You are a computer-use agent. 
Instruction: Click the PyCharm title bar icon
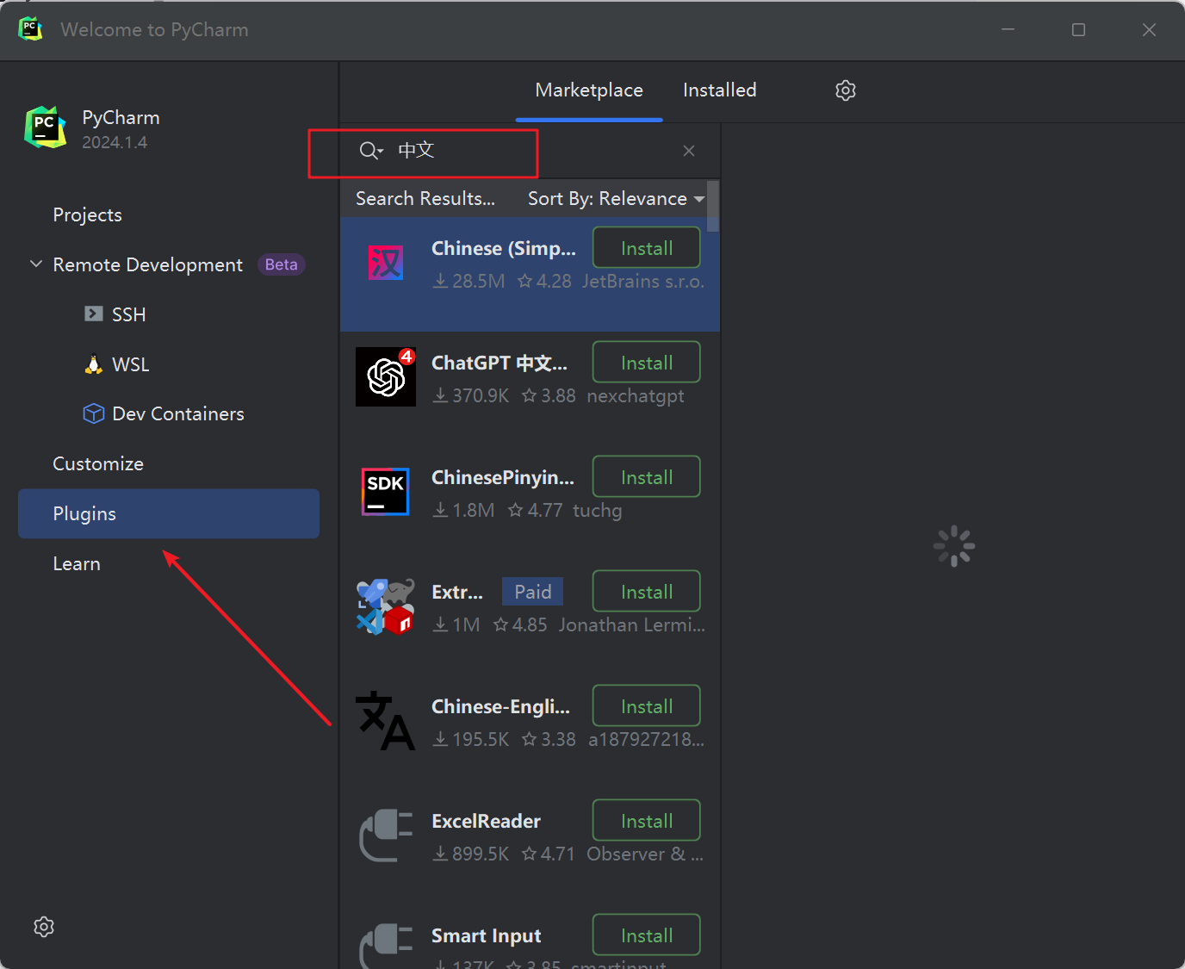(x=30, y=28)
